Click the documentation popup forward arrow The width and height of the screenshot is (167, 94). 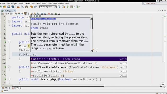coord(34,16)
